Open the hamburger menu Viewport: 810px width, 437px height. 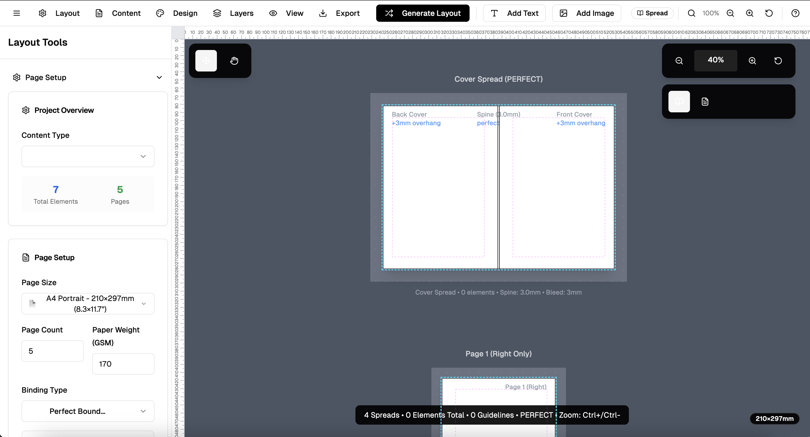tap(17, 13)
